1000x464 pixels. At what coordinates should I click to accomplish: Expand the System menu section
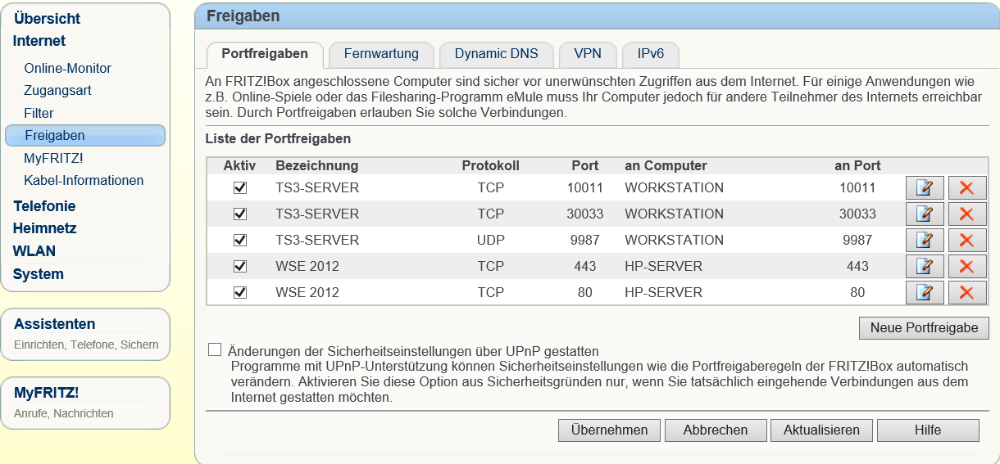38,275
